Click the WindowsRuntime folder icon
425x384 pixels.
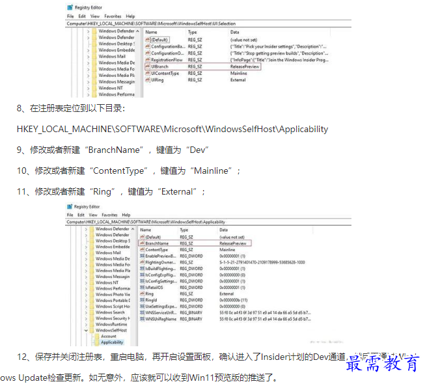point(92,324)
